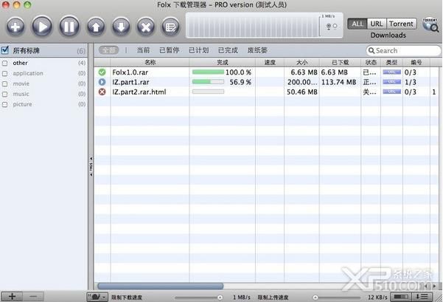Remove tag with bottom minus button
Viewport: 443px width, 302px height.
tap(33, 297)
